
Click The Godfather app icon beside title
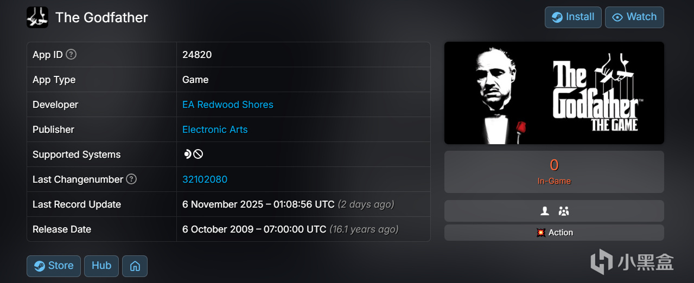37,17
